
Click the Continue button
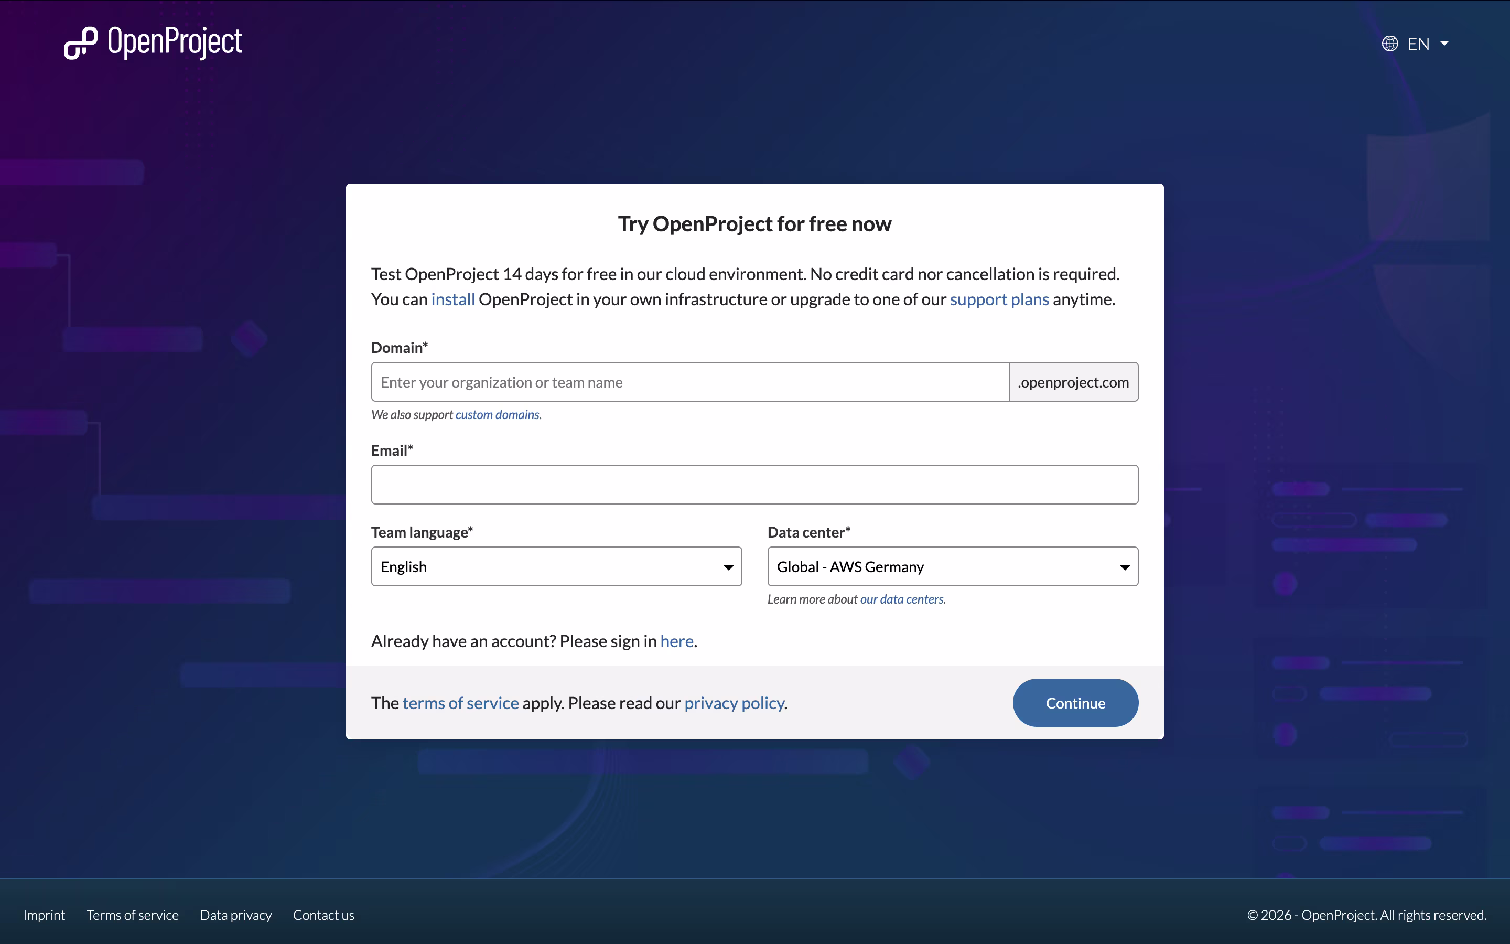[x=1075, y=703]
